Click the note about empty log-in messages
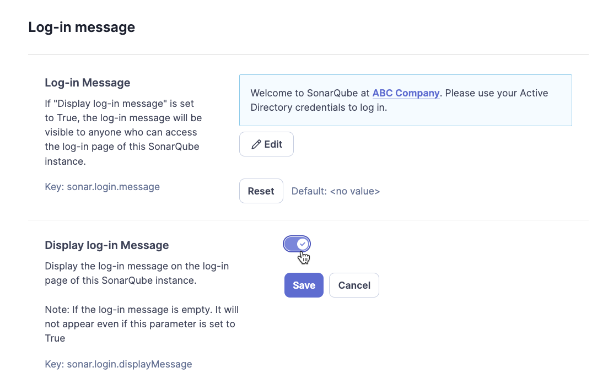 click(142, 323)
